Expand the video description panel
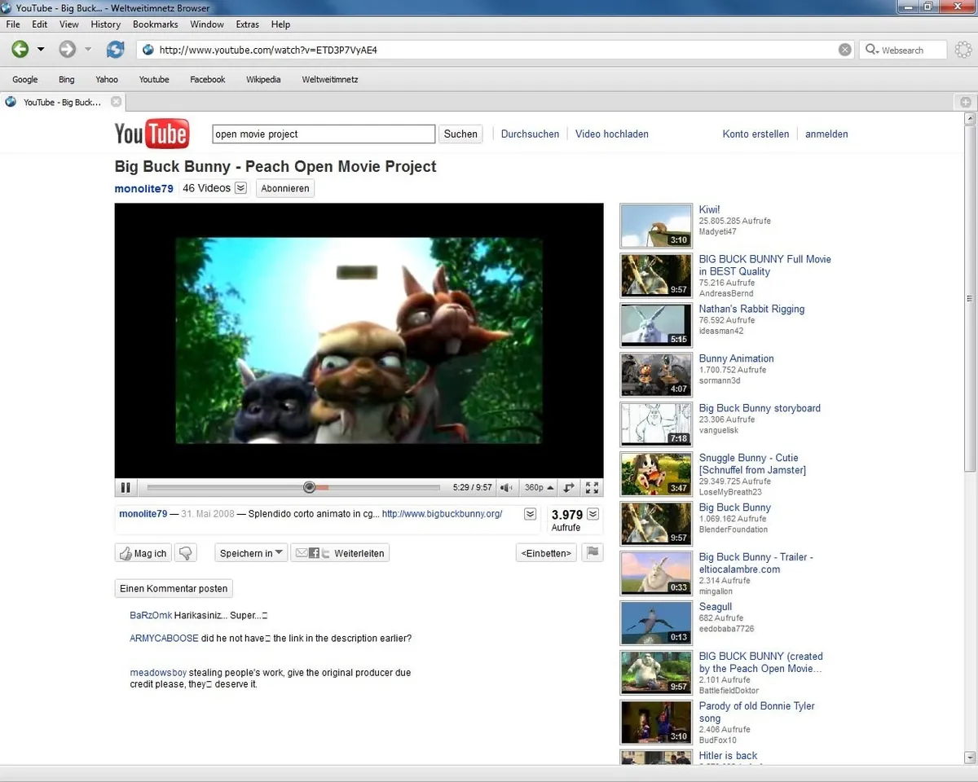This screenshot has height=782, width=978. coord(530,513)
